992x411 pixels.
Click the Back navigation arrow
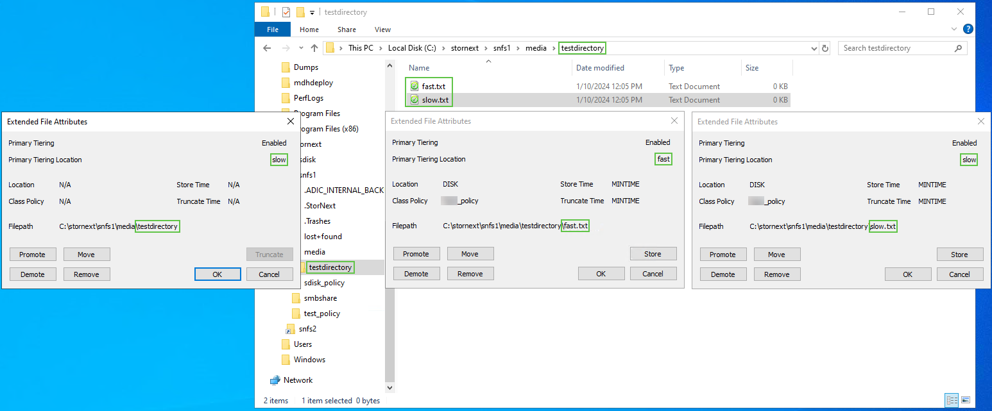point(268,48)
